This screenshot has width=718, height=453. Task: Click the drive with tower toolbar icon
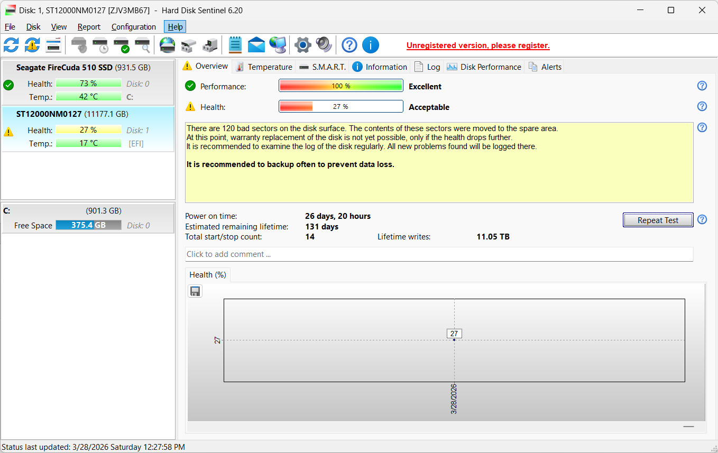coord(210,45)
